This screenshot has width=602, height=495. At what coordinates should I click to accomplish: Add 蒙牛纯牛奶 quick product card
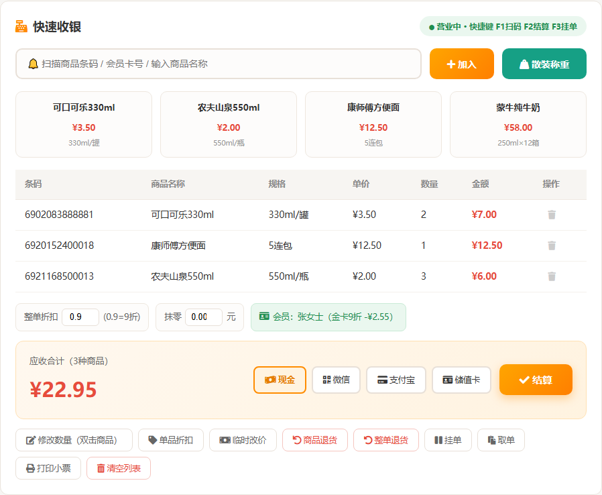[x=518, y=125]
